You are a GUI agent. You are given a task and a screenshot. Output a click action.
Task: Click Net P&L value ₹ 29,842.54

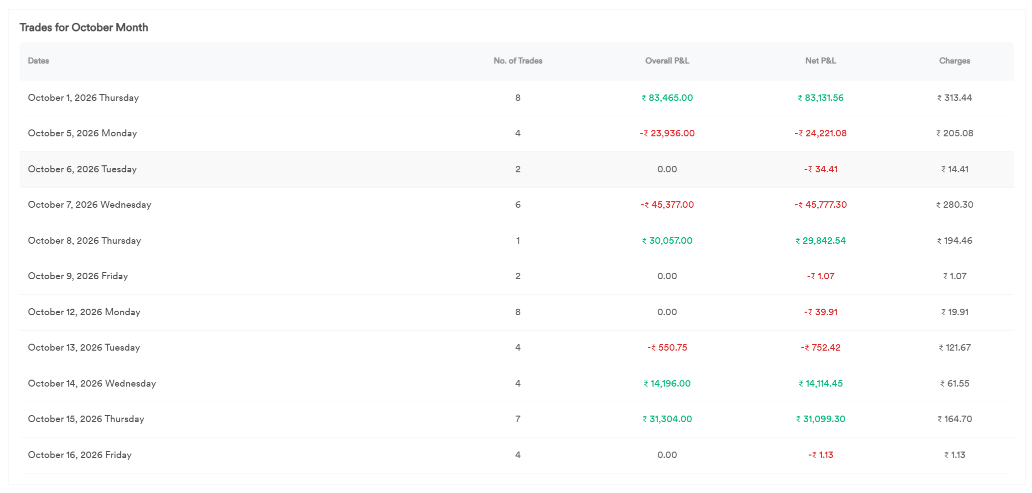pyautogui.click(x=821, y=241)
